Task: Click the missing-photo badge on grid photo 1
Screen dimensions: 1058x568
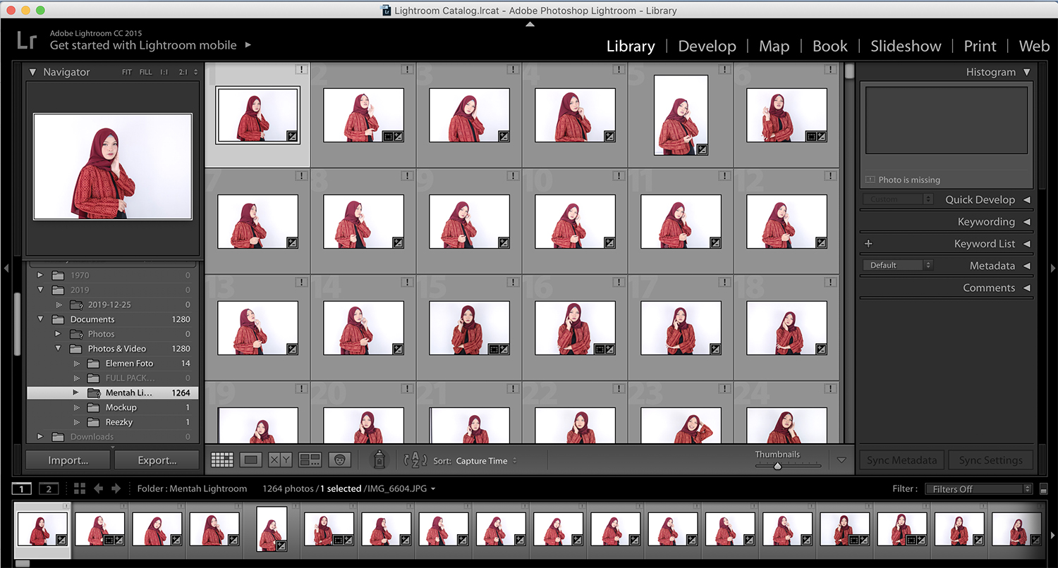Action: (301, 69)
